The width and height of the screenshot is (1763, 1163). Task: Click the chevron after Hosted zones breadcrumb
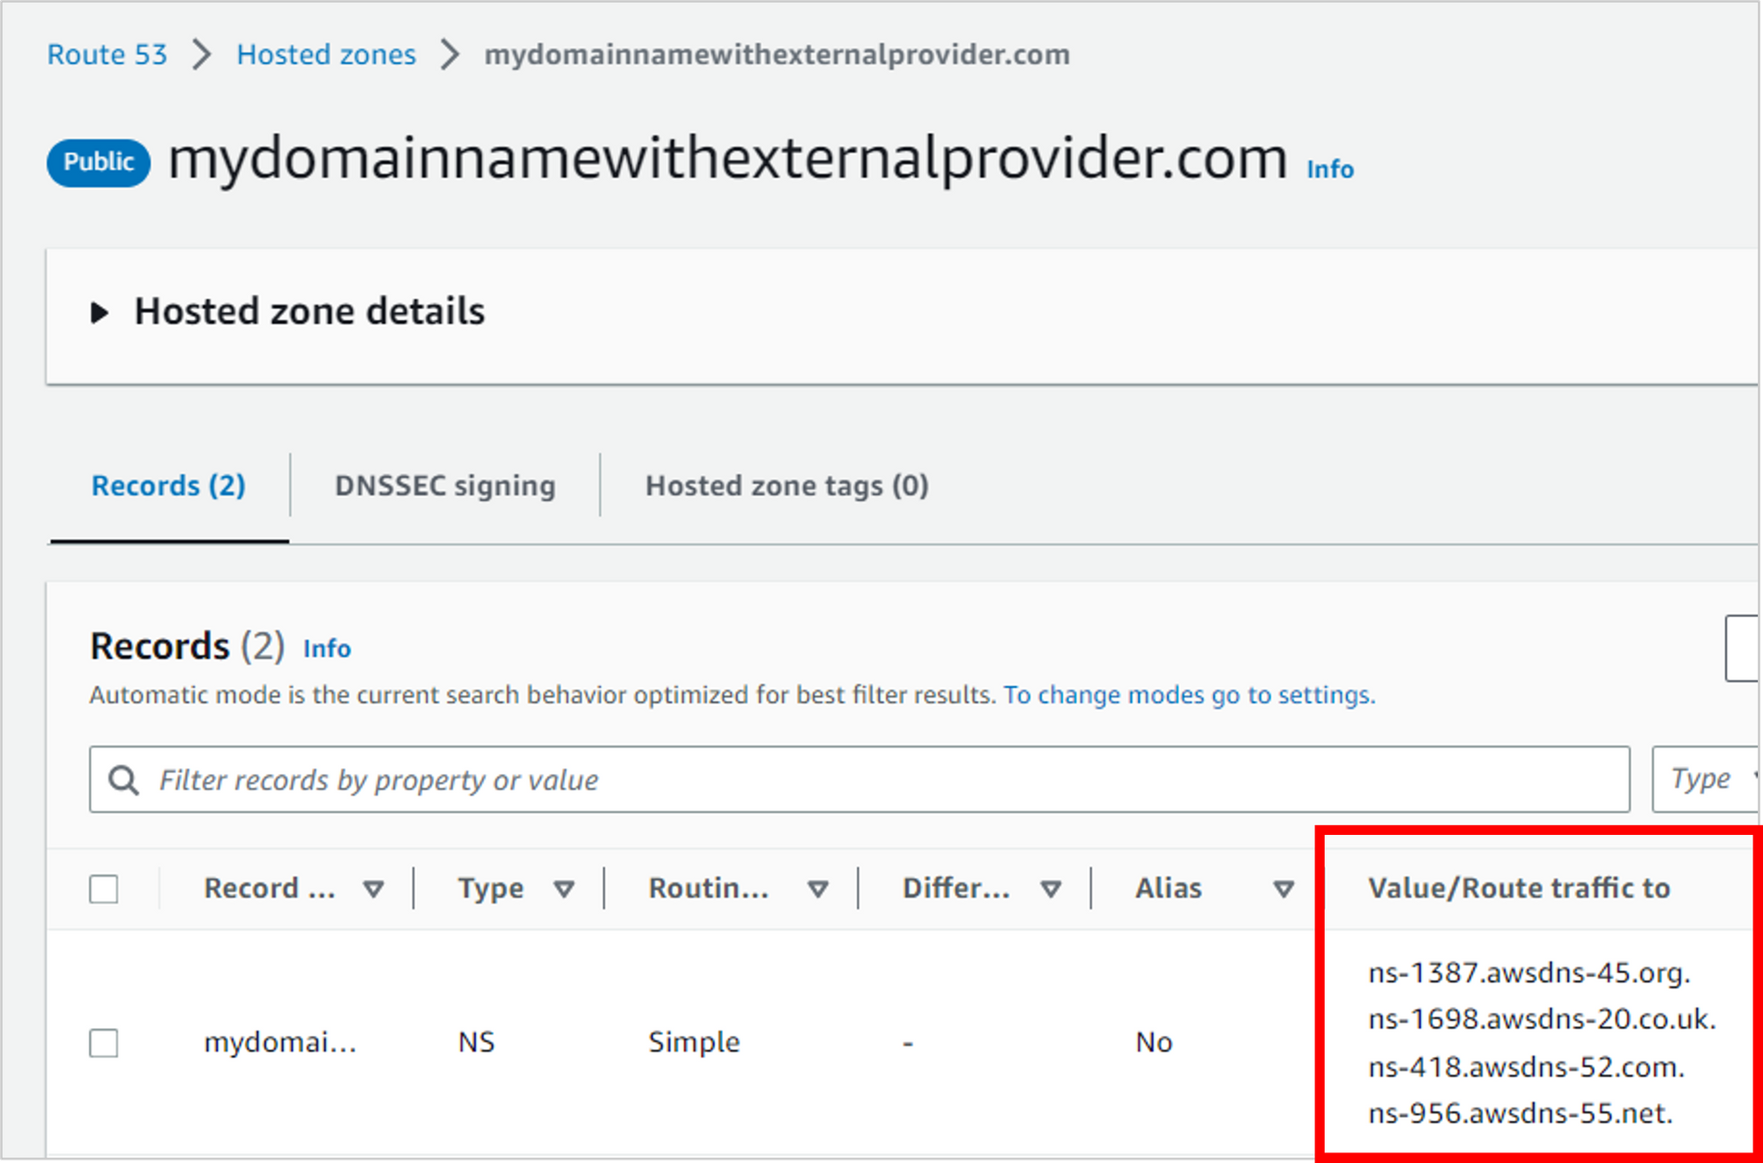pyautogui.click(x=450, y=55)
